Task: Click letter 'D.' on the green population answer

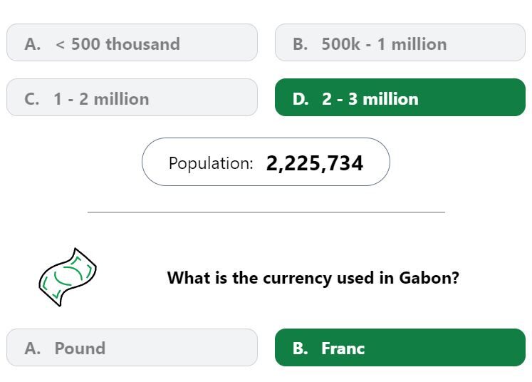Action: coord(301,99)
